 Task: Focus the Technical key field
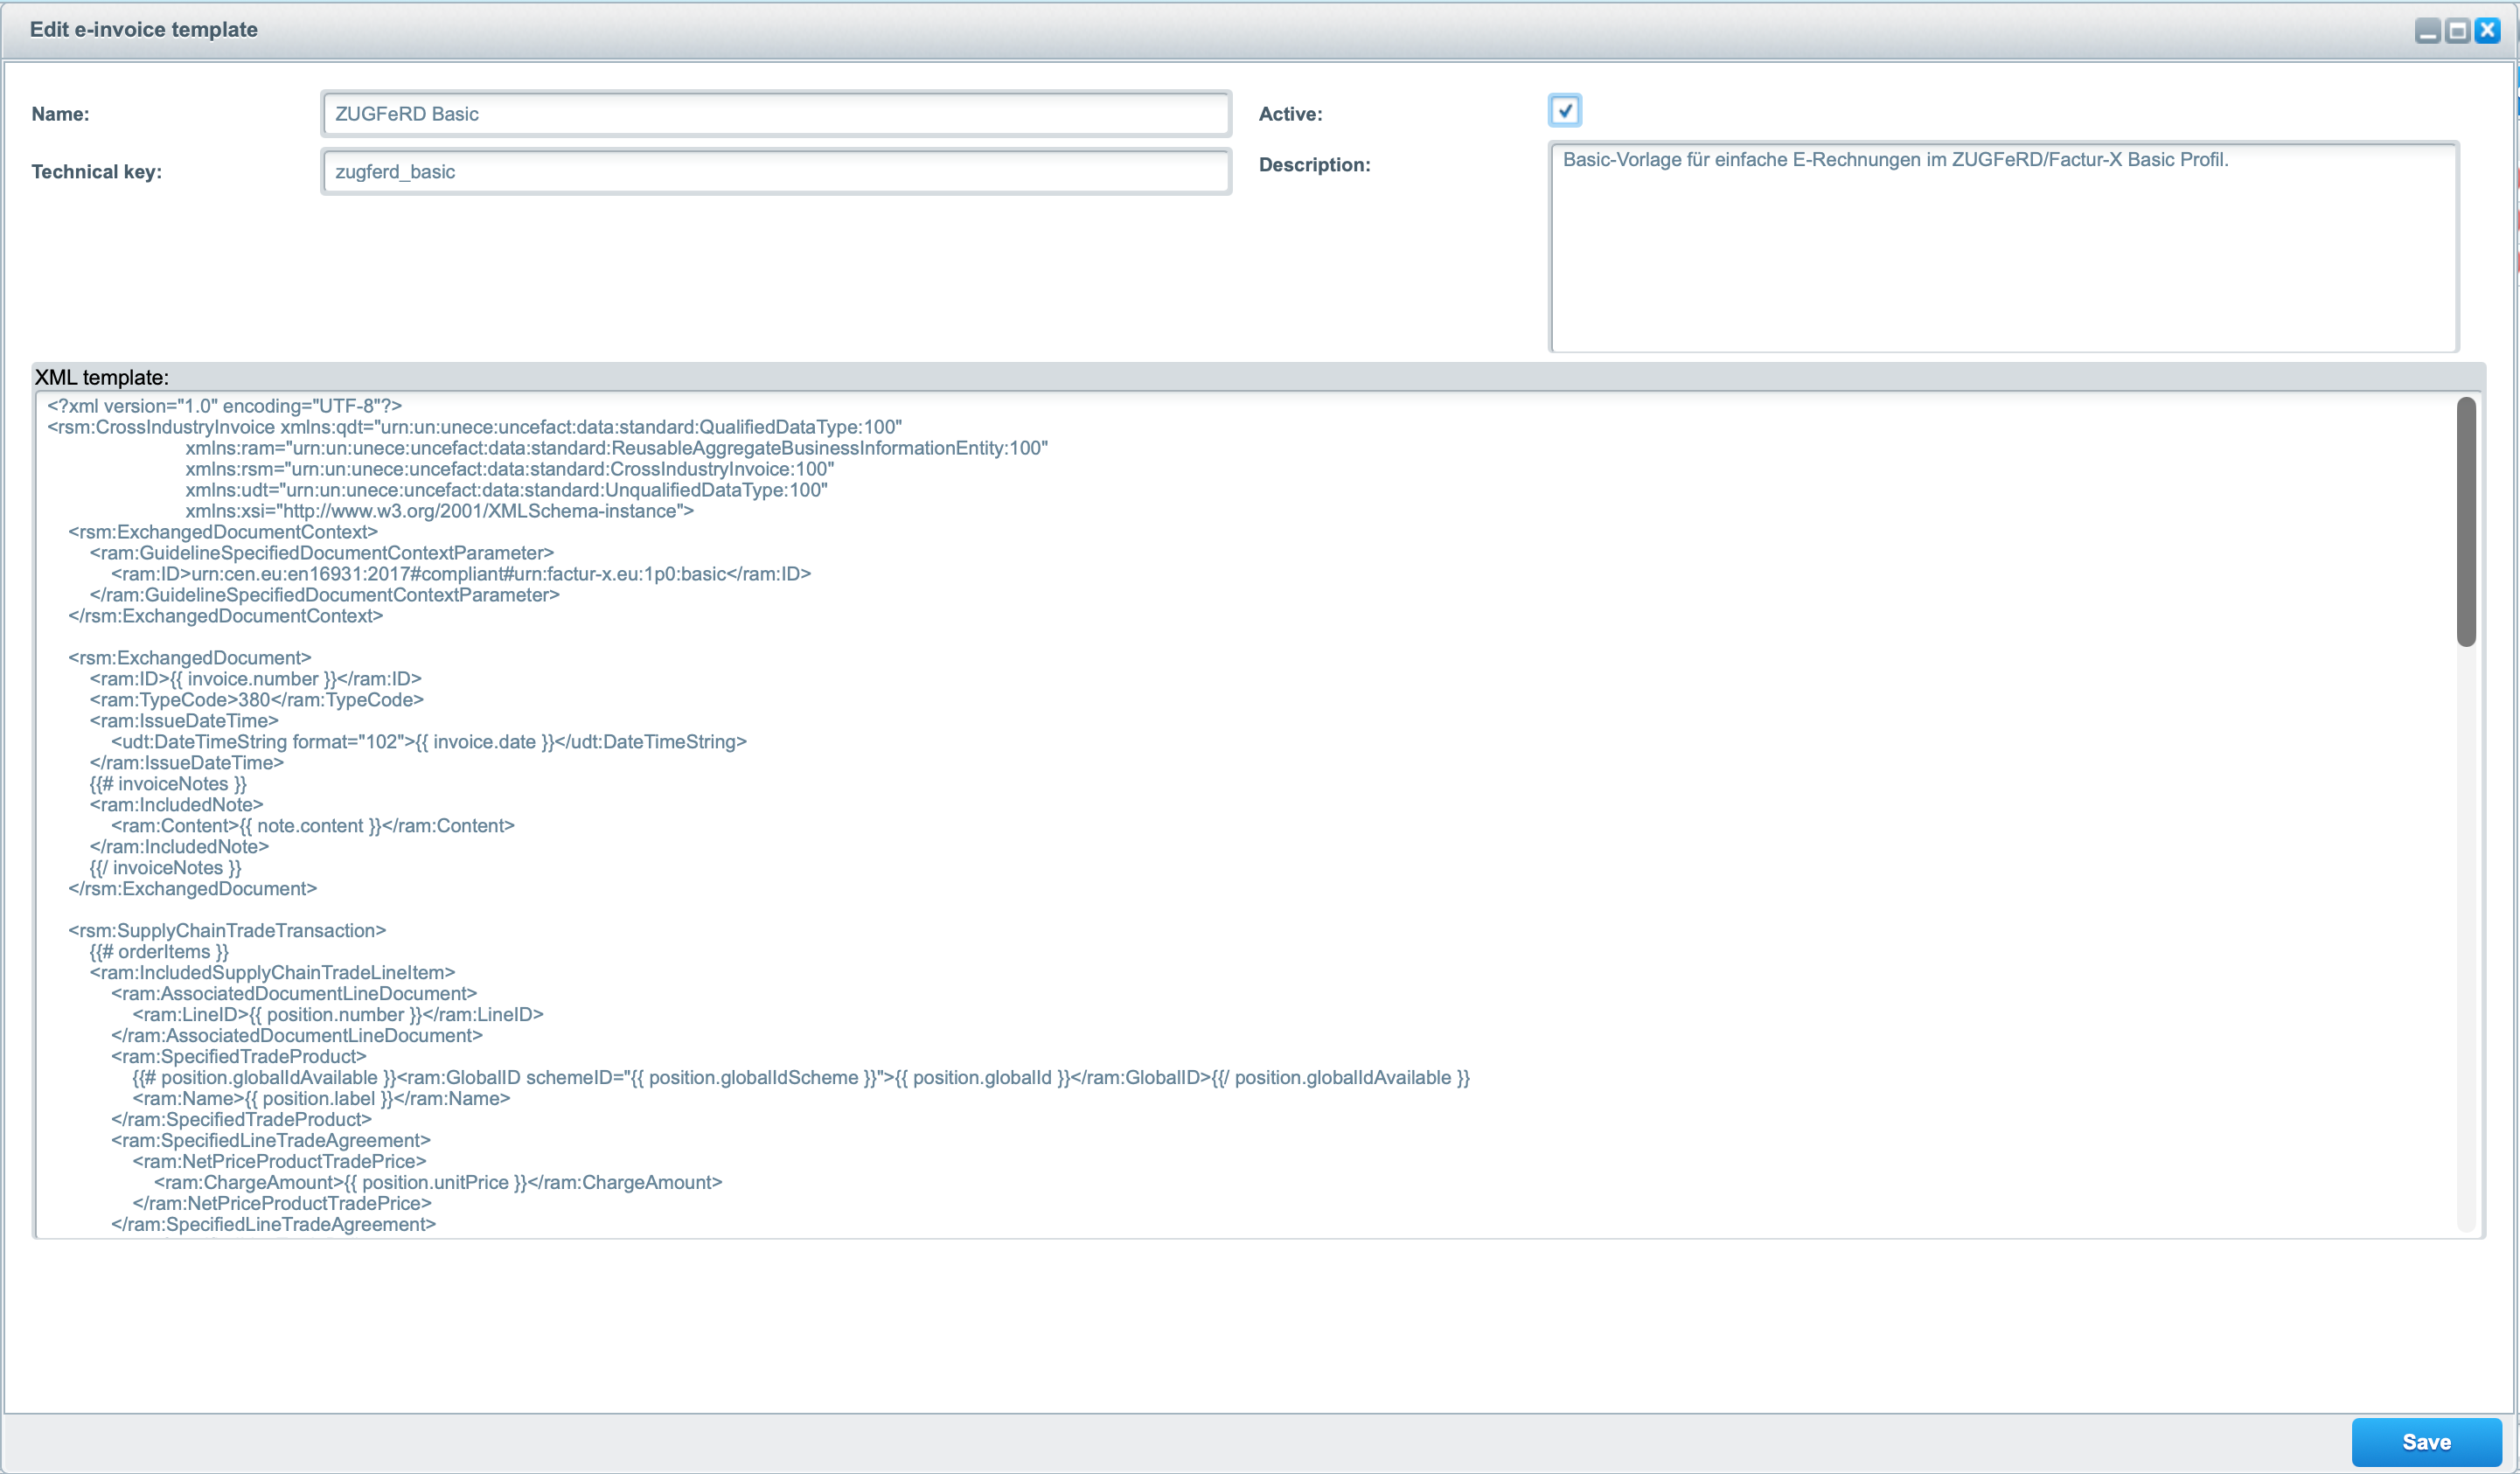tap(776, 172)
